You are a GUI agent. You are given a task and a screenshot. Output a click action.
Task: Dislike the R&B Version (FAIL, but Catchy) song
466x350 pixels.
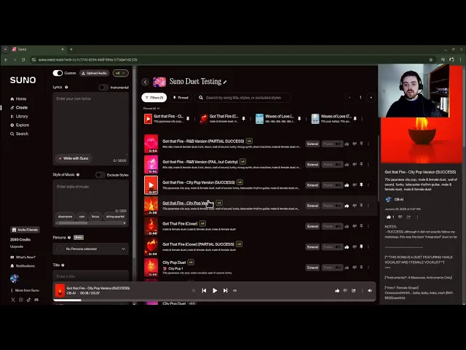point(355,164)
